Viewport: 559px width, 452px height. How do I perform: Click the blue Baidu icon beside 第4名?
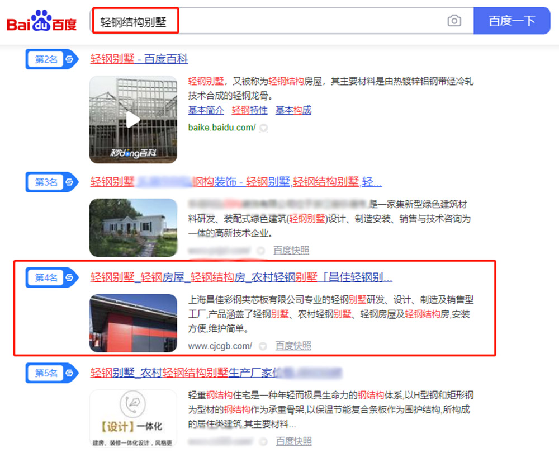coord(69,275)
